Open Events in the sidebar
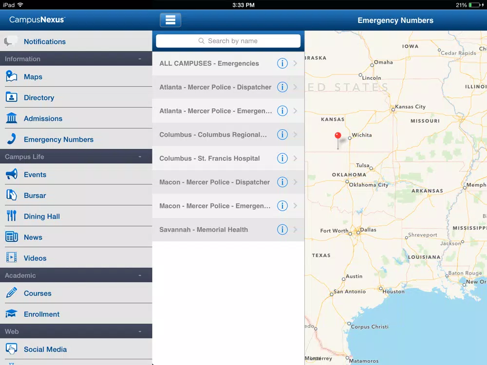 (76, 174)
